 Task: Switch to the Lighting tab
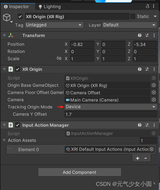(50, 7)
